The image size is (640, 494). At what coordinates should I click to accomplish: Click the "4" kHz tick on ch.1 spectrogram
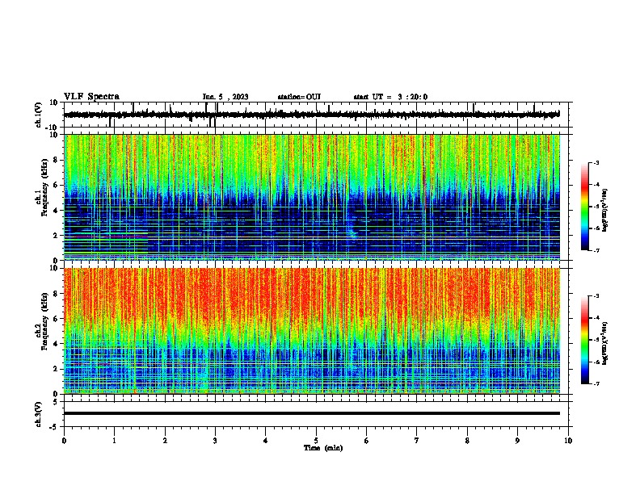[56, 211]
